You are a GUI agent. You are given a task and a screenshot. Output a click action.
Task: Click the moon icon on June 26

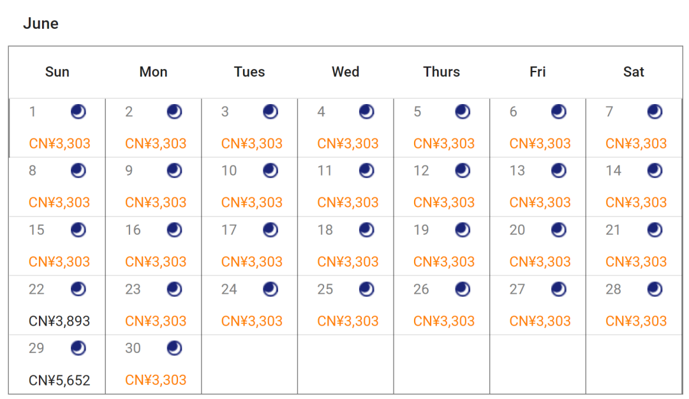(463, 289)
